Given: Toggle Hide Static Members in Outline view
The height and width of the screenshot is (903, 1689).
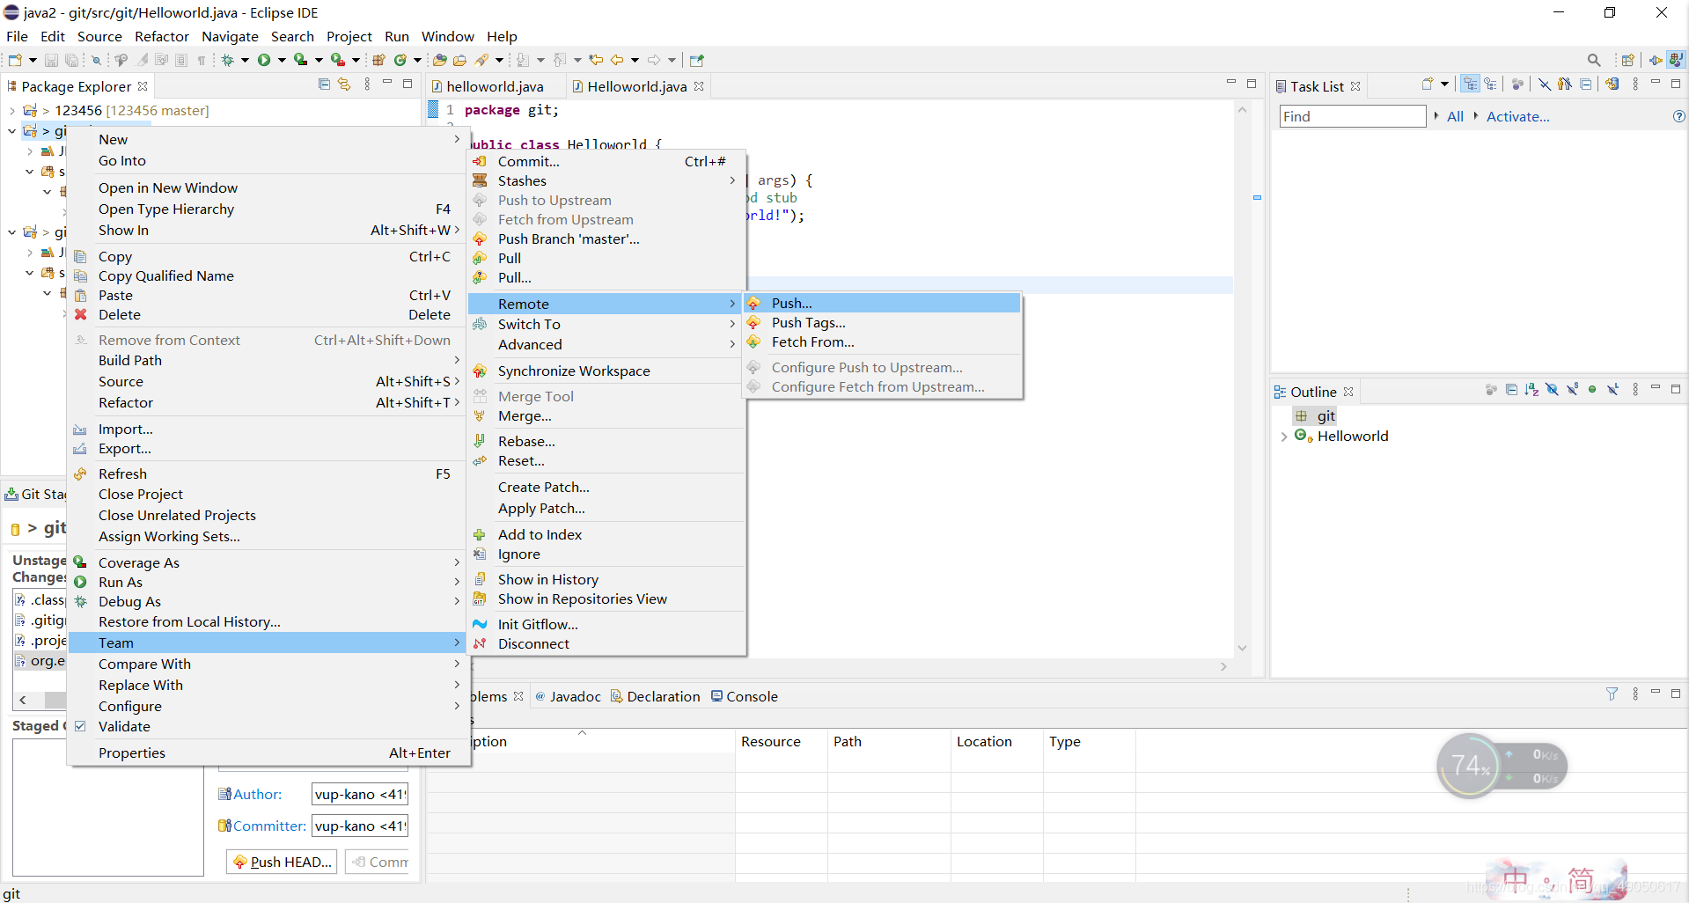Looking at the screenshot, I should tap(1572, 390).
